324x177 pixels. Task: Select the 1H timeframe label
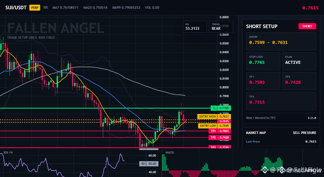45,8
